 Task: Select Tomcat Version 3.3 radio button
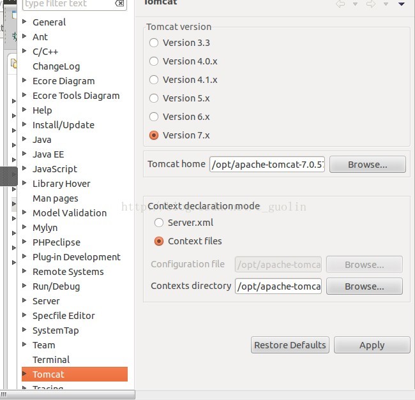[154, 43]
